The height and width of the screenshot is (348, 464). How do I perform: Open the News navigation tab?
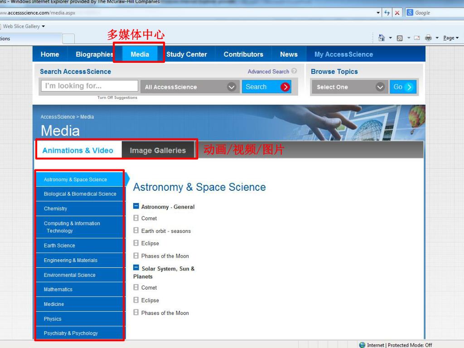click(289, 54)
